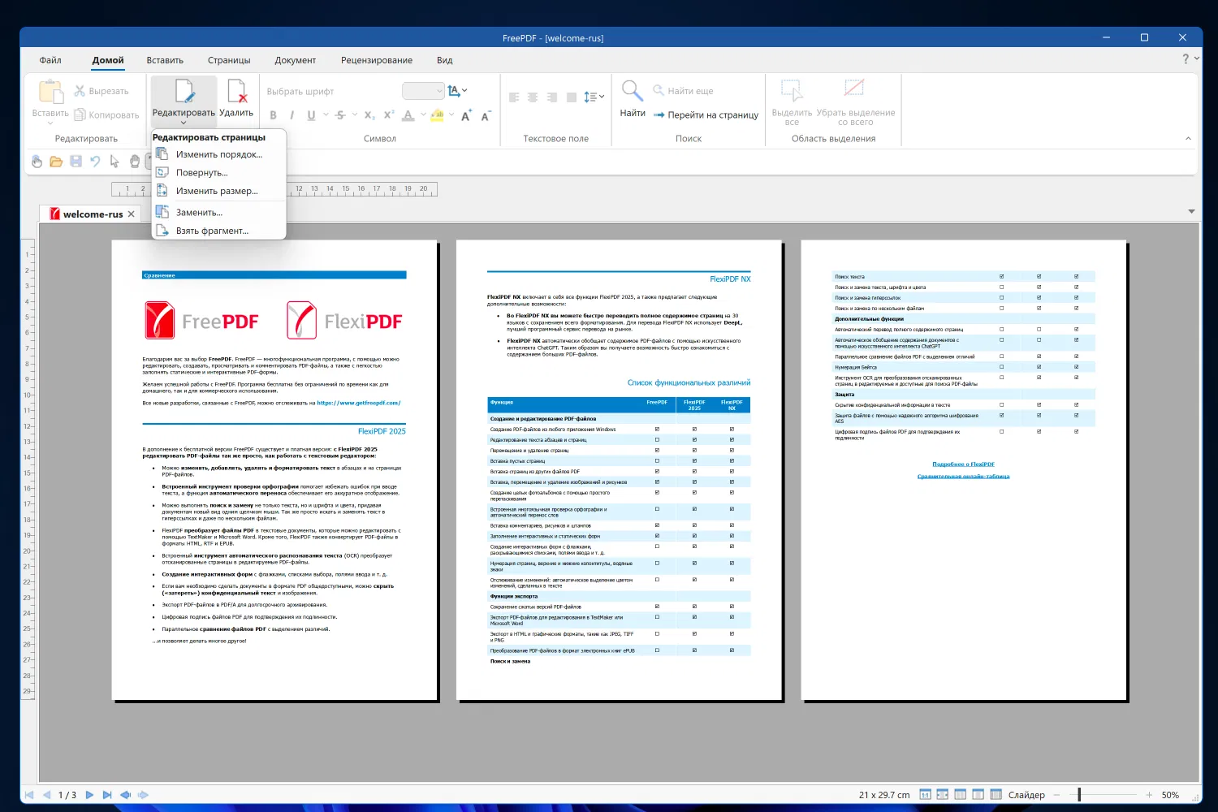Viewport: 1218px width, 812px height.
Task: Click the Вставить clipboard paste icon
Action: (x=50, y=92)
